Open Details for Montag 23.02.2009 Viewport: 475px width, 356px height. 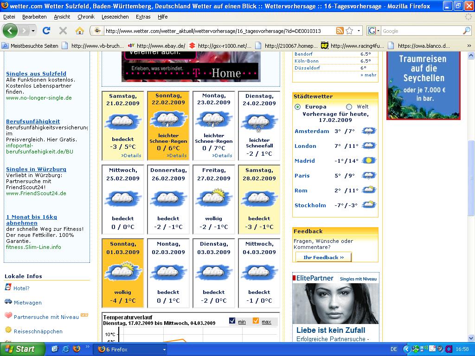pyautogui.click(x=222, y=155)
